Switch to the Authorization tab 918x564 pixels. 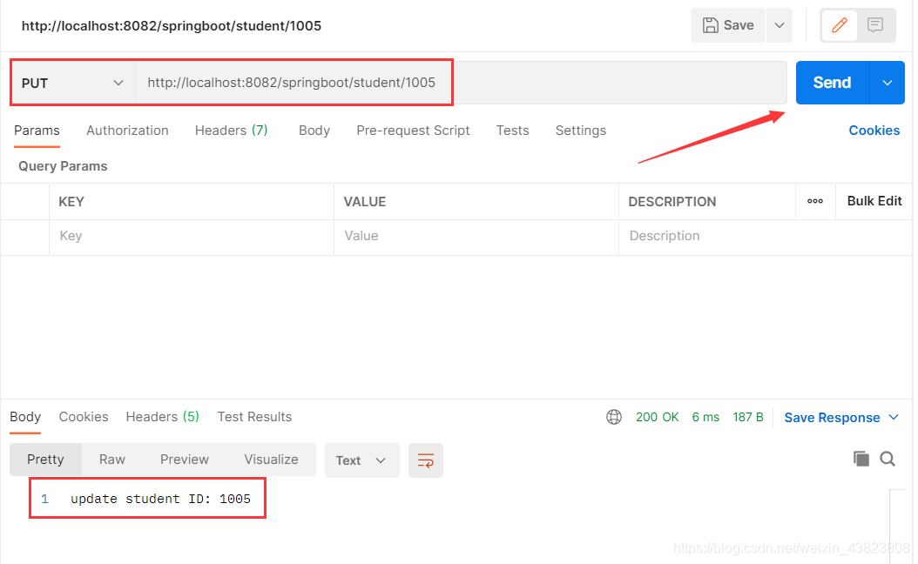pos(127,131)
